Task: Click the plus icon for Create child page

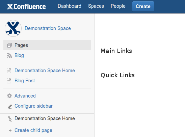Action: click(x=10, y=131)
